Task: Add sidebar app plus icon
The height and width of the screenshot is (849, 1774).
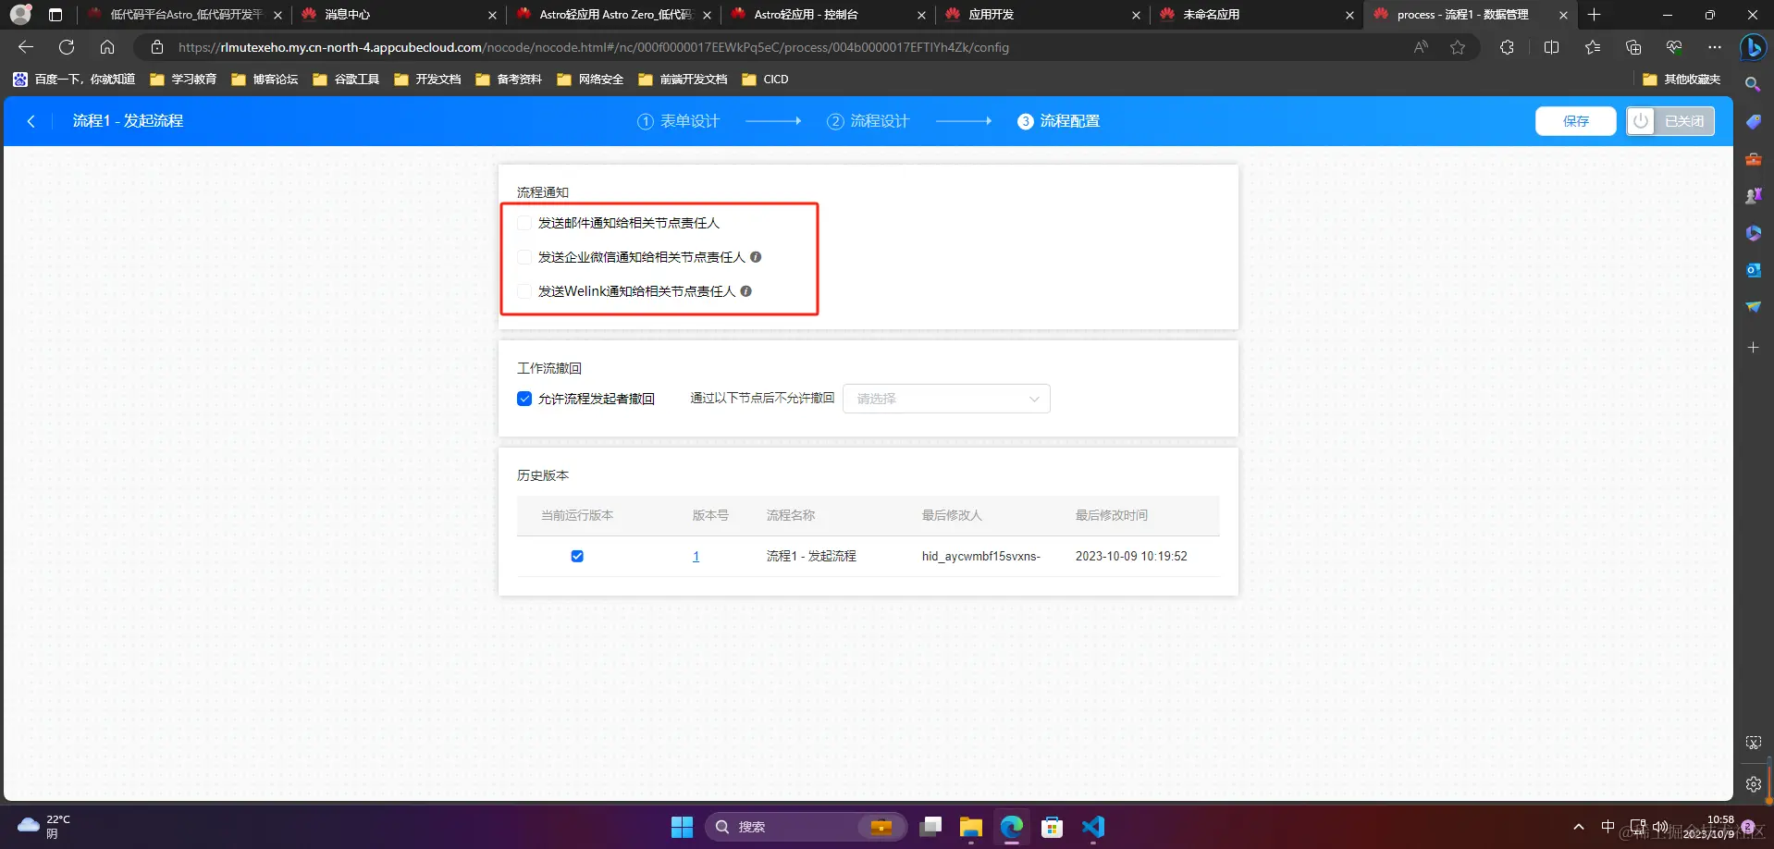Action: point(1753,348)
